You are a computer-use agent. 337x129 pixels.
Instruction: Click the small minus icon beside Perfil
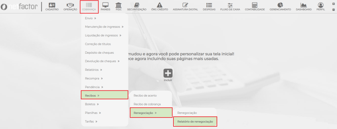(333, 9)
